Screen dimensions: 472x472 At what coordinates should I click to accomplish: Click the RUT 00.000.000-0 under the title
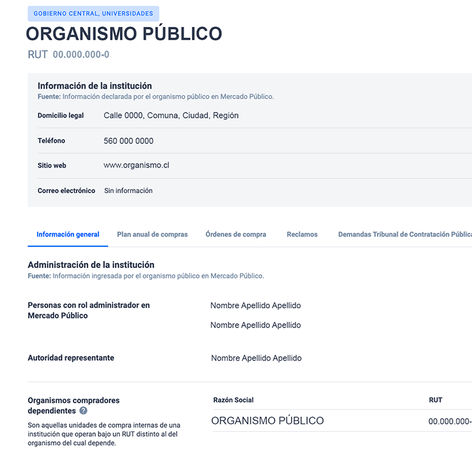pos(68,54)
